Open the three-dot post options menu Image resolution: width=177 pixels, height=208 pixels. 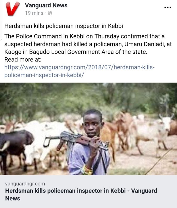pos(167,8)
